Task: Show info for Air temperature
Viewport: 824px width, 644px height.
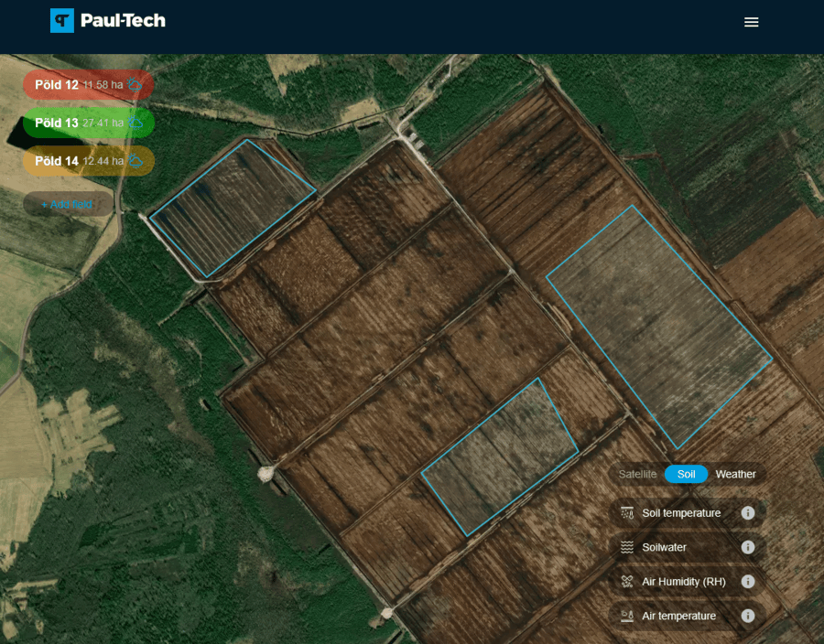Action: pos(747,616)
